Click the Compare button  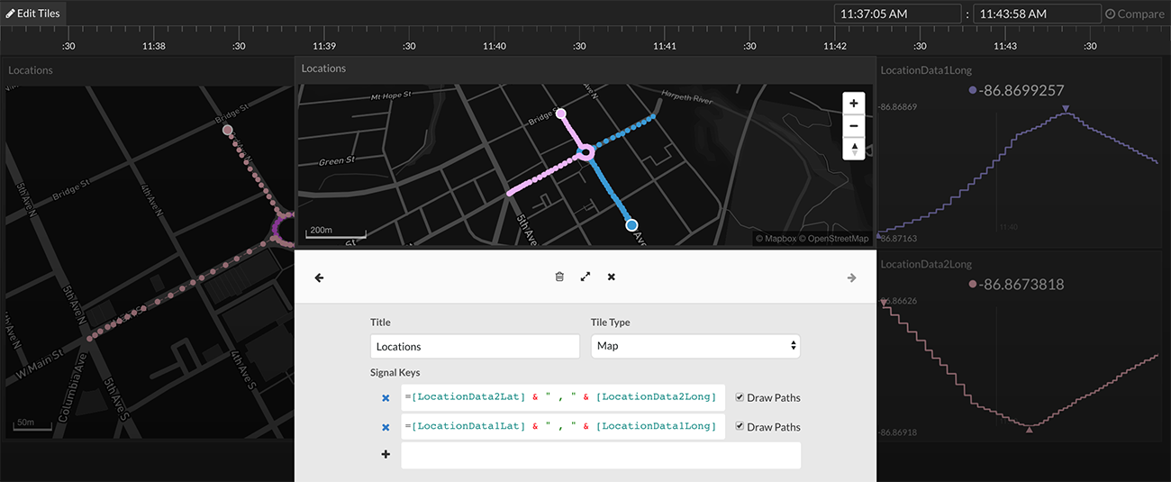1133,14
